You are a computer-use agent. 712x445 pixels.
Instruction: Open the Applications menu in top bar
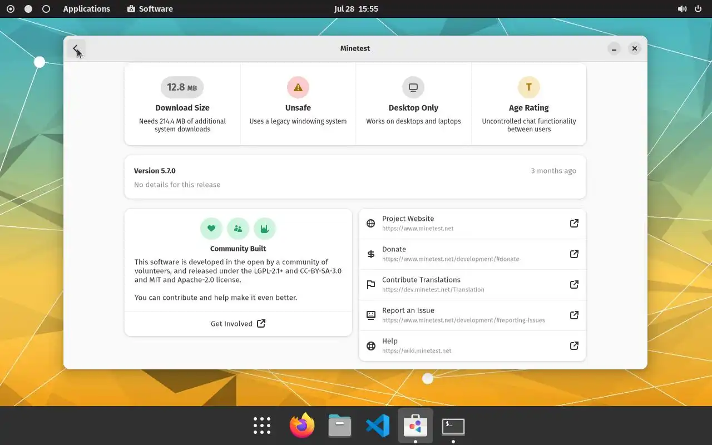pyautogui.click(x=87, y=9)
